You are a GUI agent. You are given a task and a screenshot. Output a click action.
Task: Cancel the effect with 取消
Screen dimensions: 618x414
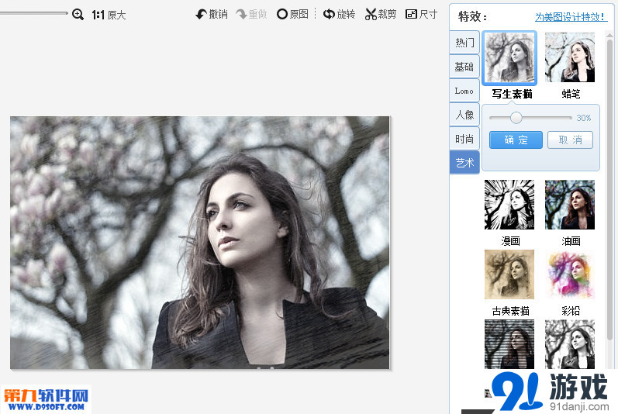570,140
